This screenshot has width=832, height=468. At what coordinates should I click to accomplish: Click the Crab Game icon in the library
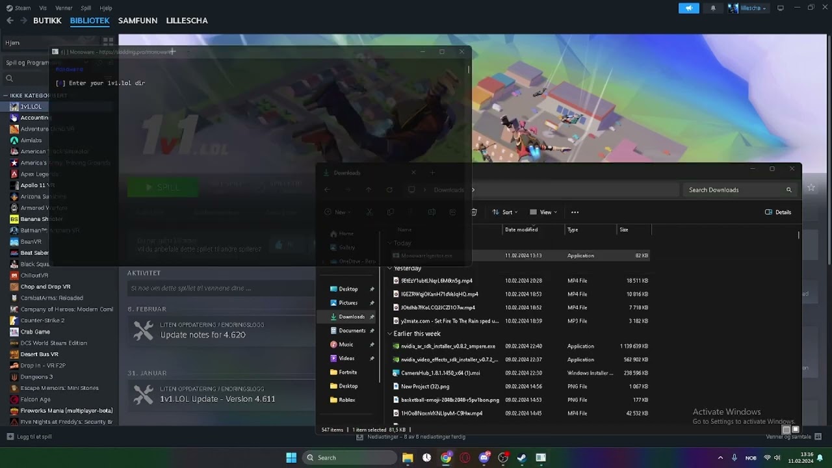[x=14, y=331]
